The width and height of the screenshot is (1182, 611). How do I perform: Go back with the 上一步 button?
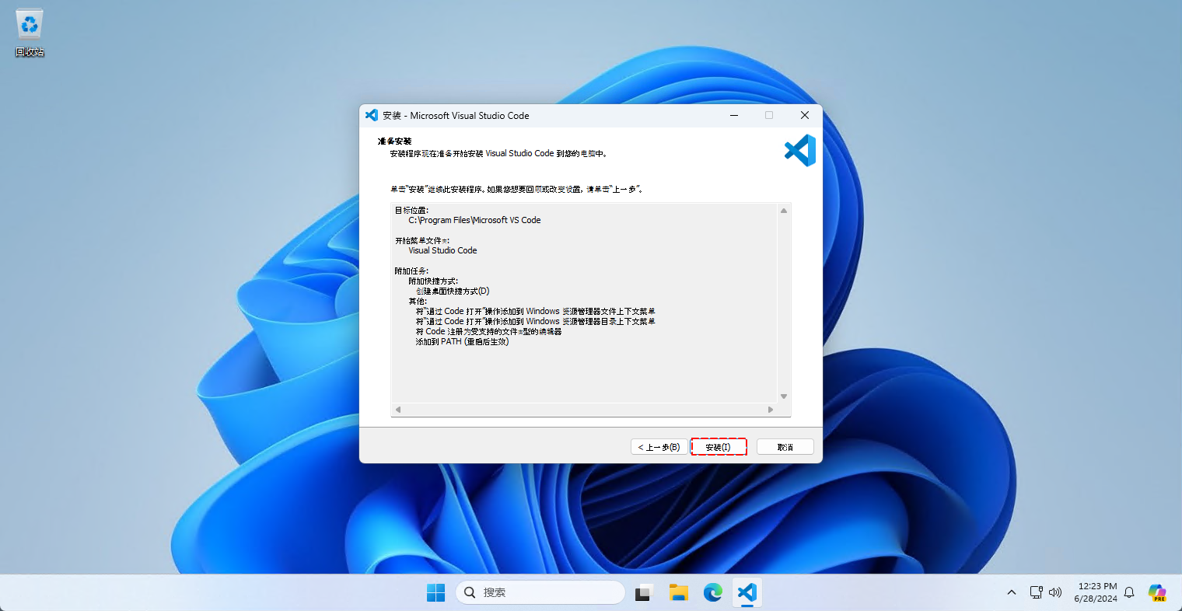tap(659, 447)
